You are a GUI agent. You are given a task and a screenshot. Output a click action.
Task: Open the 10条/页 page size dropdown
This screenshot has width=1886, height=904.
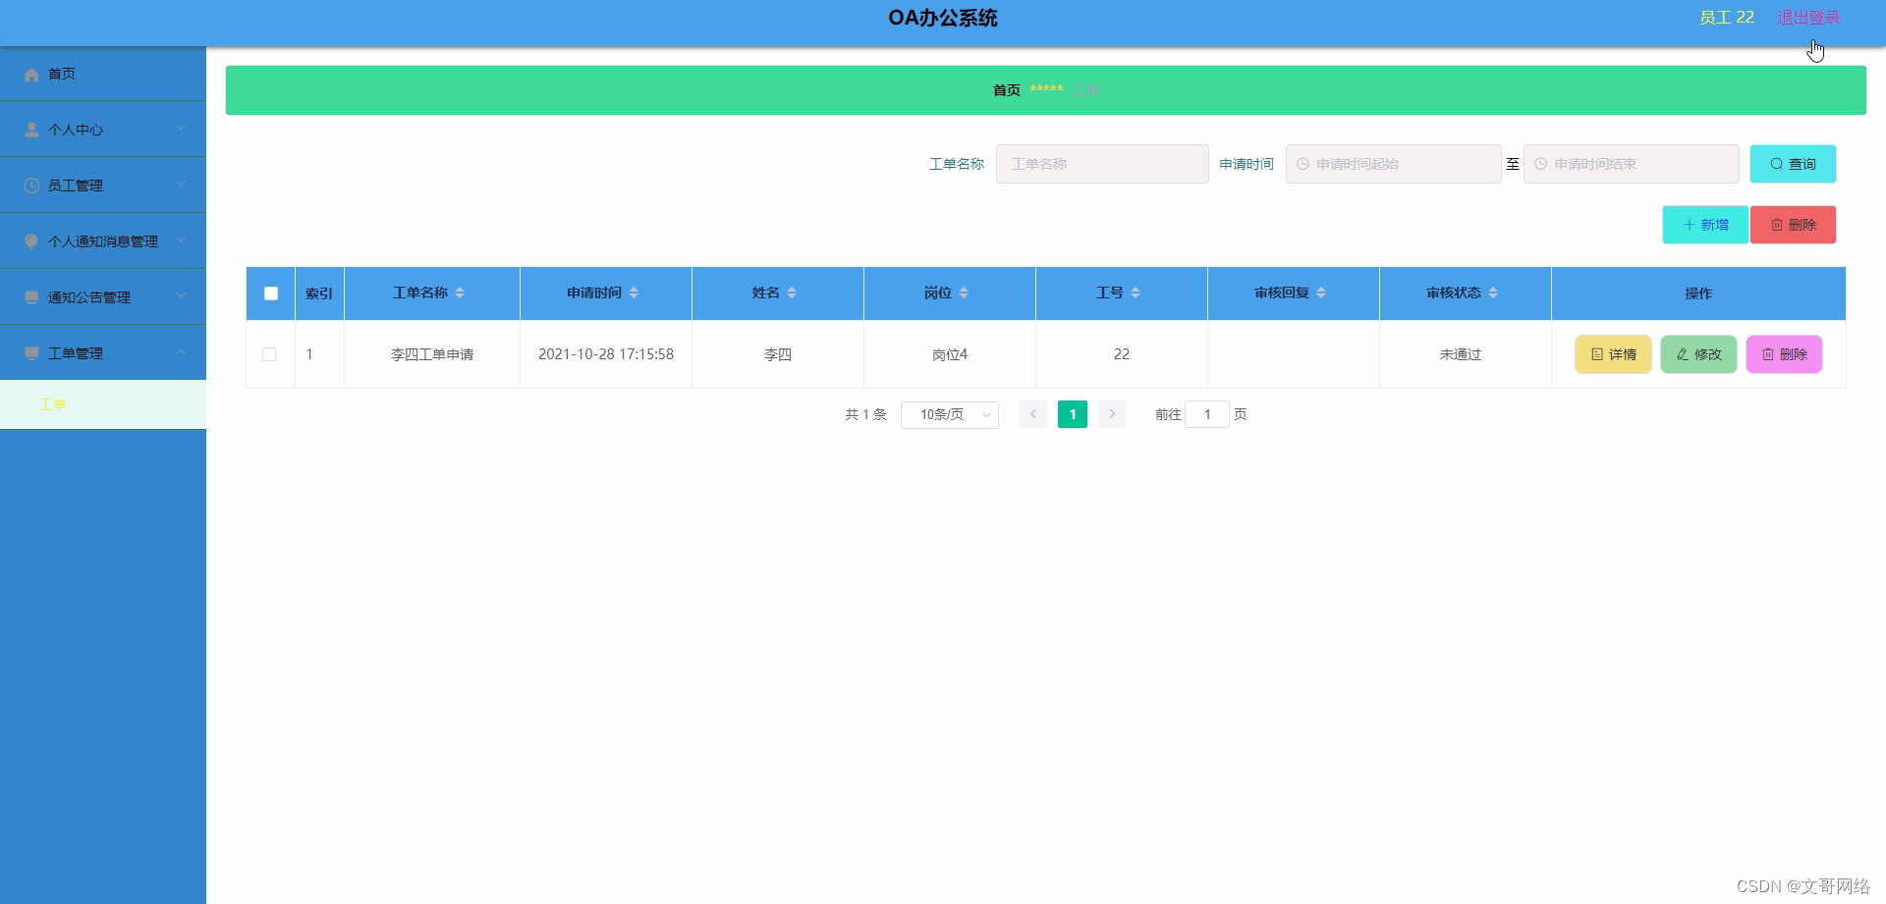(949, 414)
